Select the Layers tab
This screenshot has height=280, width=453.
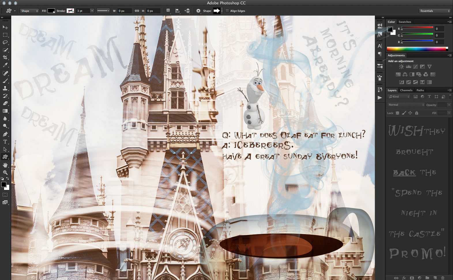pos(392,90)
